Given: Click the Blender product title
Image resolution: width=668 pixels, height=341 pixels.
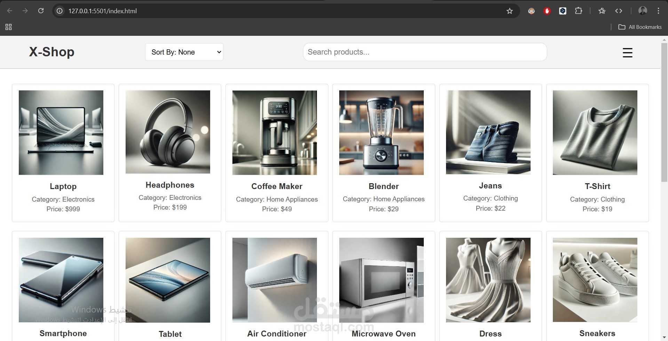Looking at the screenshot, I should tap(383, 186).
